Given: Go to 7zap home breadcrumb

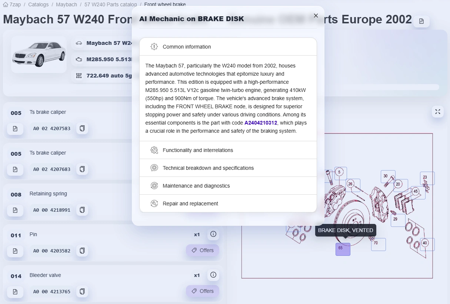Looking at the screenshot, I should 12,4.
